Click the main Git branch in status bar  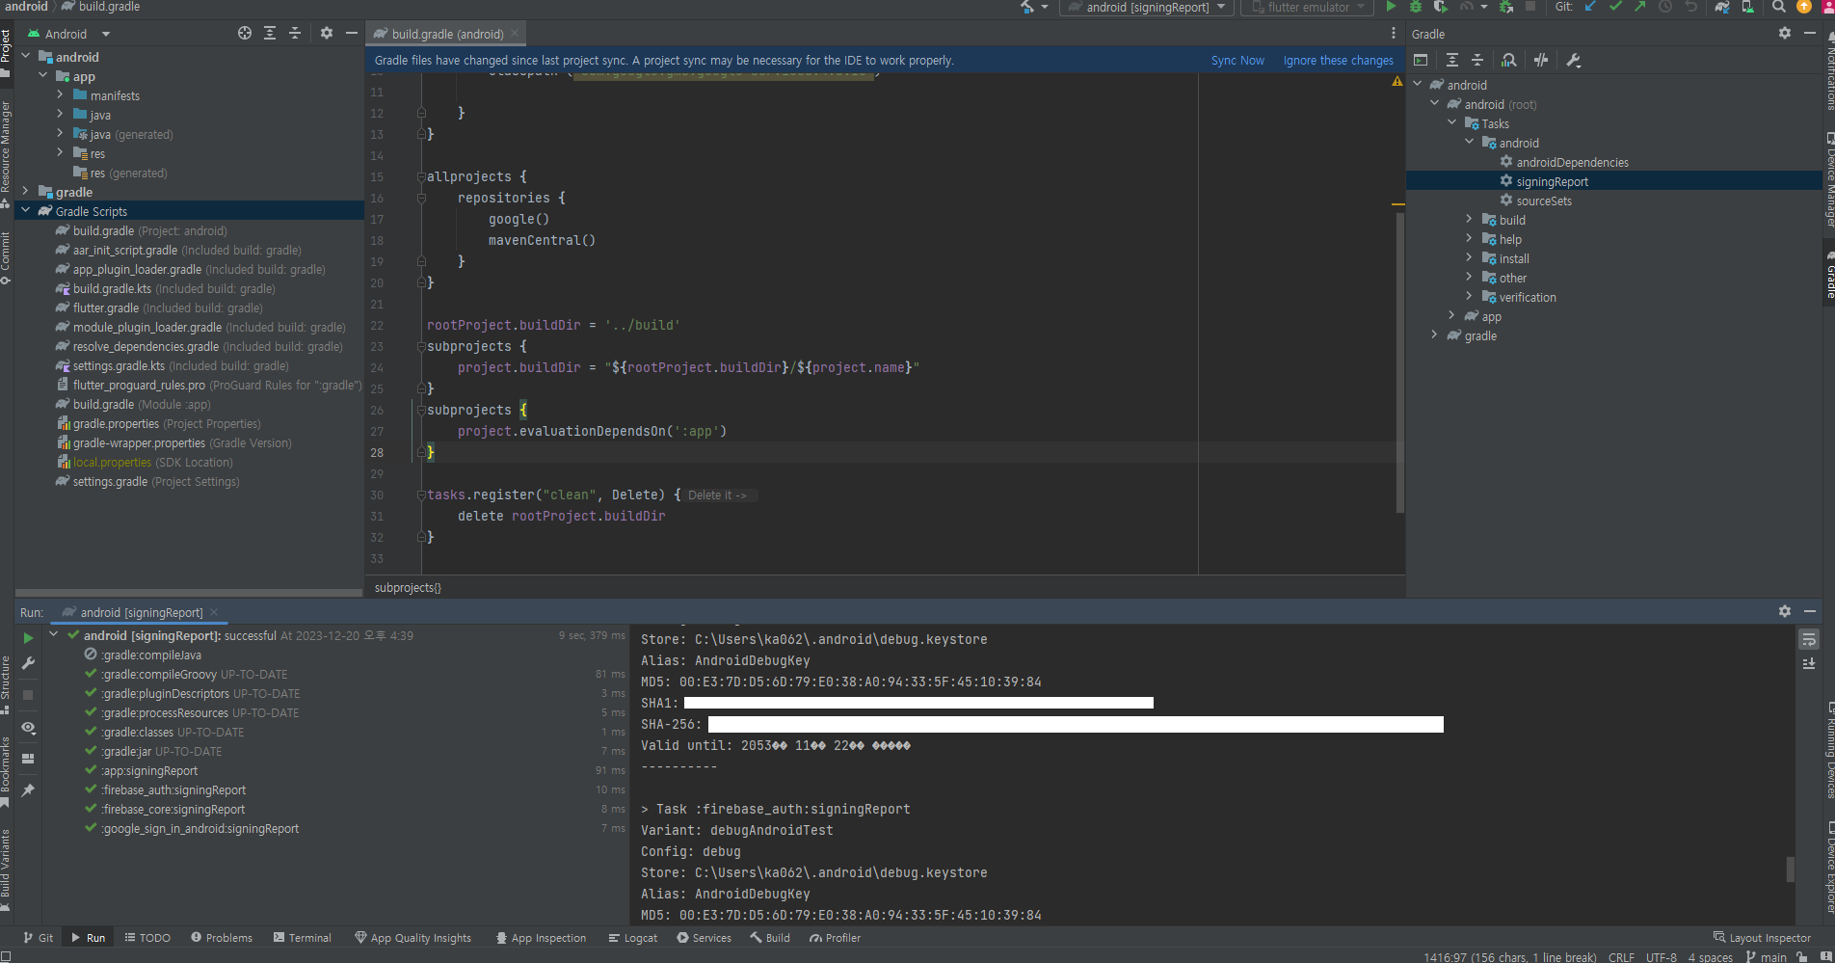1766,957
